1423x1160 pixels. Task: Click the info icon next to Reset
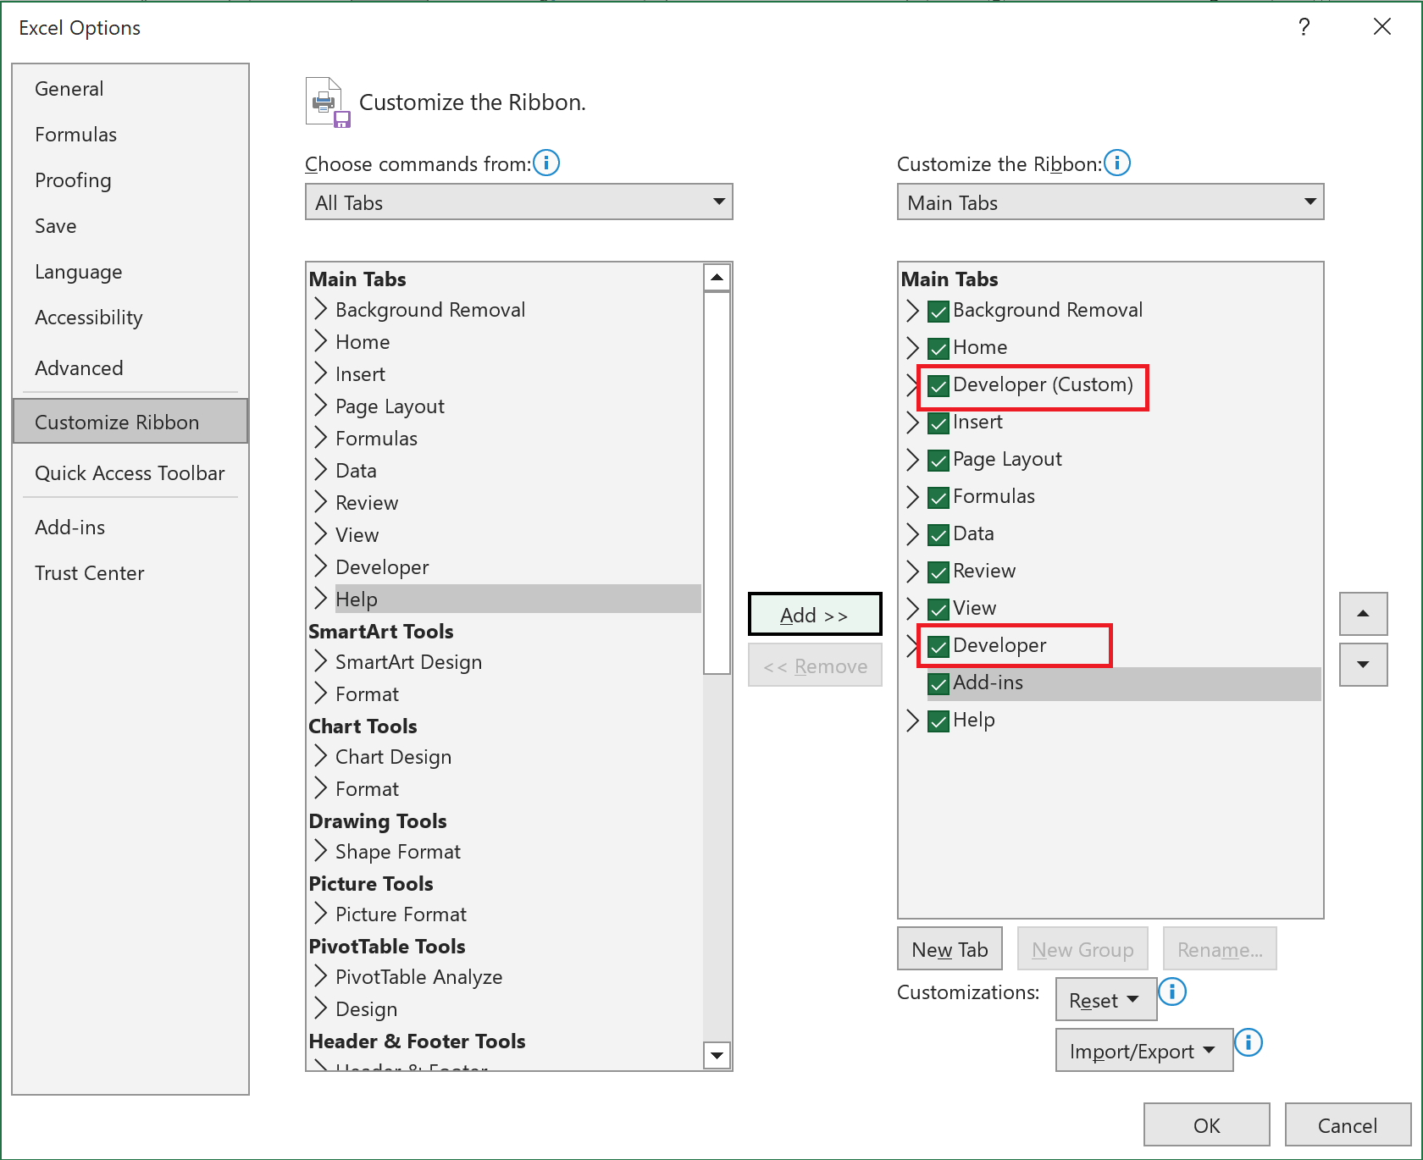click(1172, 992)
